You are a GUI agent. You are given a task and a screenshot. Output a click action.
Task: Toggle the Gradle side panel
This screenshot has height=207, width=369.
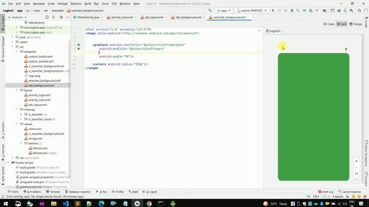tap(367, 22)
